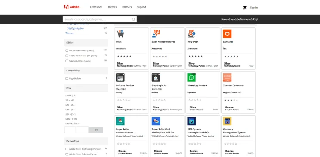The image size is (320, 157).
Task: Open the WhatsApp Contact green icon
Action: click(191, 77)
